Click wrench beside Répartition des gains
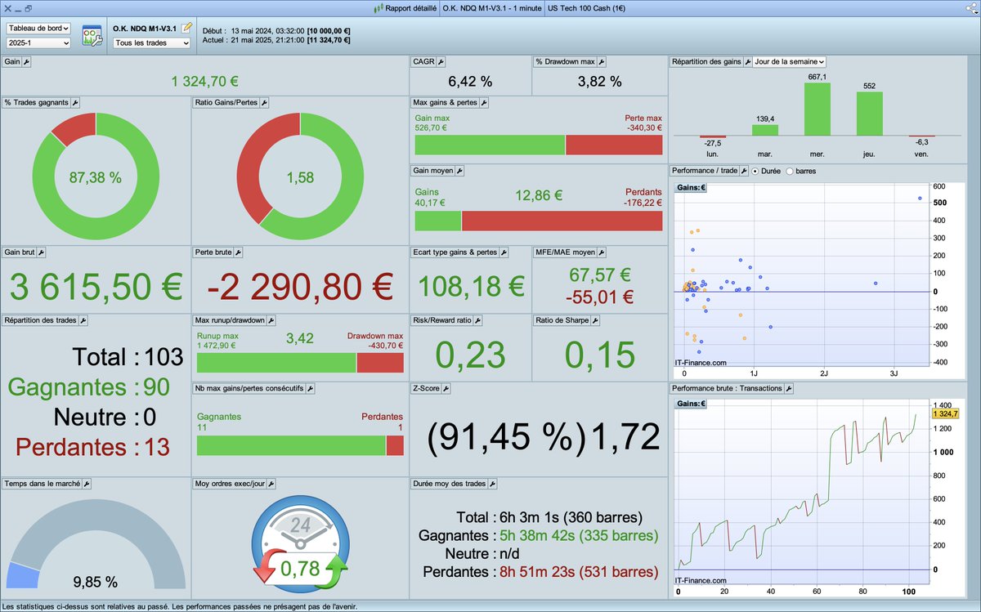Viewport: 981px width, 612px height. tap(746, 61)
